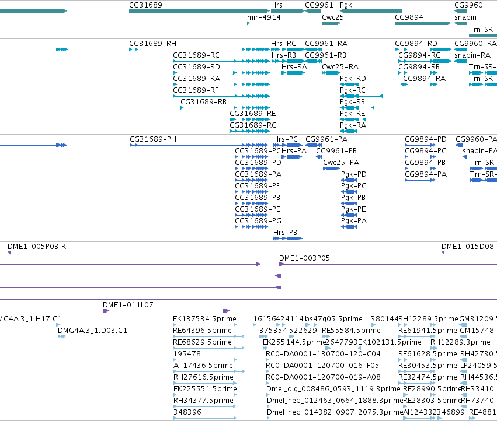This screenshot has width=497, height=421.
Task: Click transcript CG9961-RA
Action: [313, 50]
